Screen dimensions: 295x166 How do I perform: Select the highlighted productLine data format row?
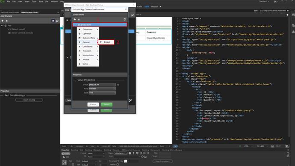pos(100,25)
